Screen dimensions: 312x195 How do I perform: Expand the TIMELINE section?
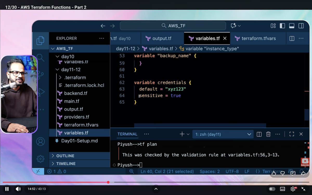tap(80, 164)
